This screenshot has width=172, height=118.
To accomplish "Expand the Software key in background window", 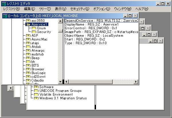I will coord(36,87).
